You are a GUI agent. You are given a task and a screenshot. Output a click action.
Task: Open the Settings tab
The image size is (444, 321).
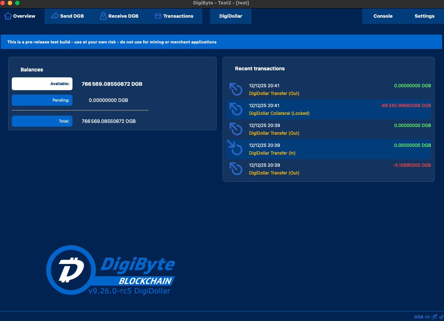[424, 16]
